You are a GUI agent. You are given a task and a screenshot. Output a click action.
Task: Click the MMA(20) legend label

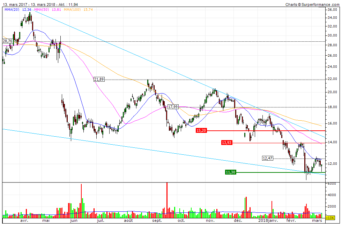point(12,10)
